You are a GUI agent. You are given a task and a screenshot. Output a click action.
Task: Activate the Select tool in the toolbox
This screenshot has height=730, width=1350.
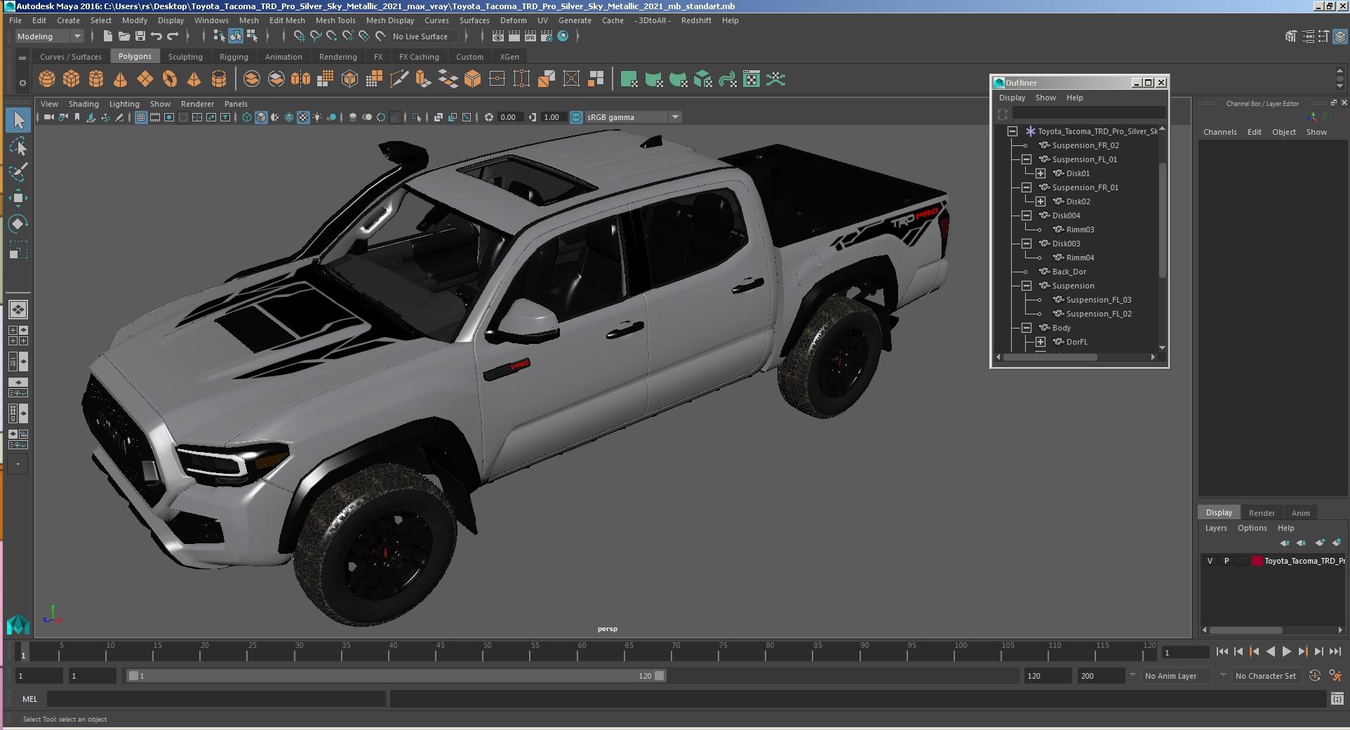point(18,120)
